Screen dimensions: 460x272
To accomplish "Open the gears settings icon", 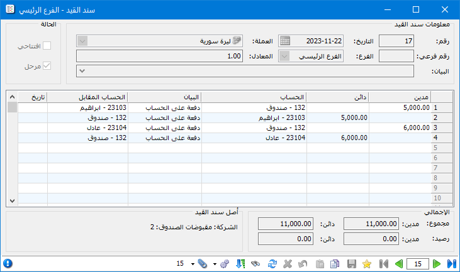I will 225,264.
